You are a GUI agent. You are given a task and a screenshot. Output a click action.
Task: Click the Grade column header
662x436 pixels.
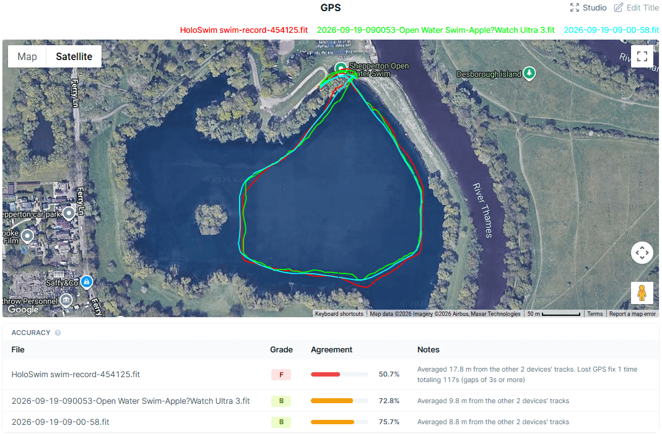pos(281,350)
